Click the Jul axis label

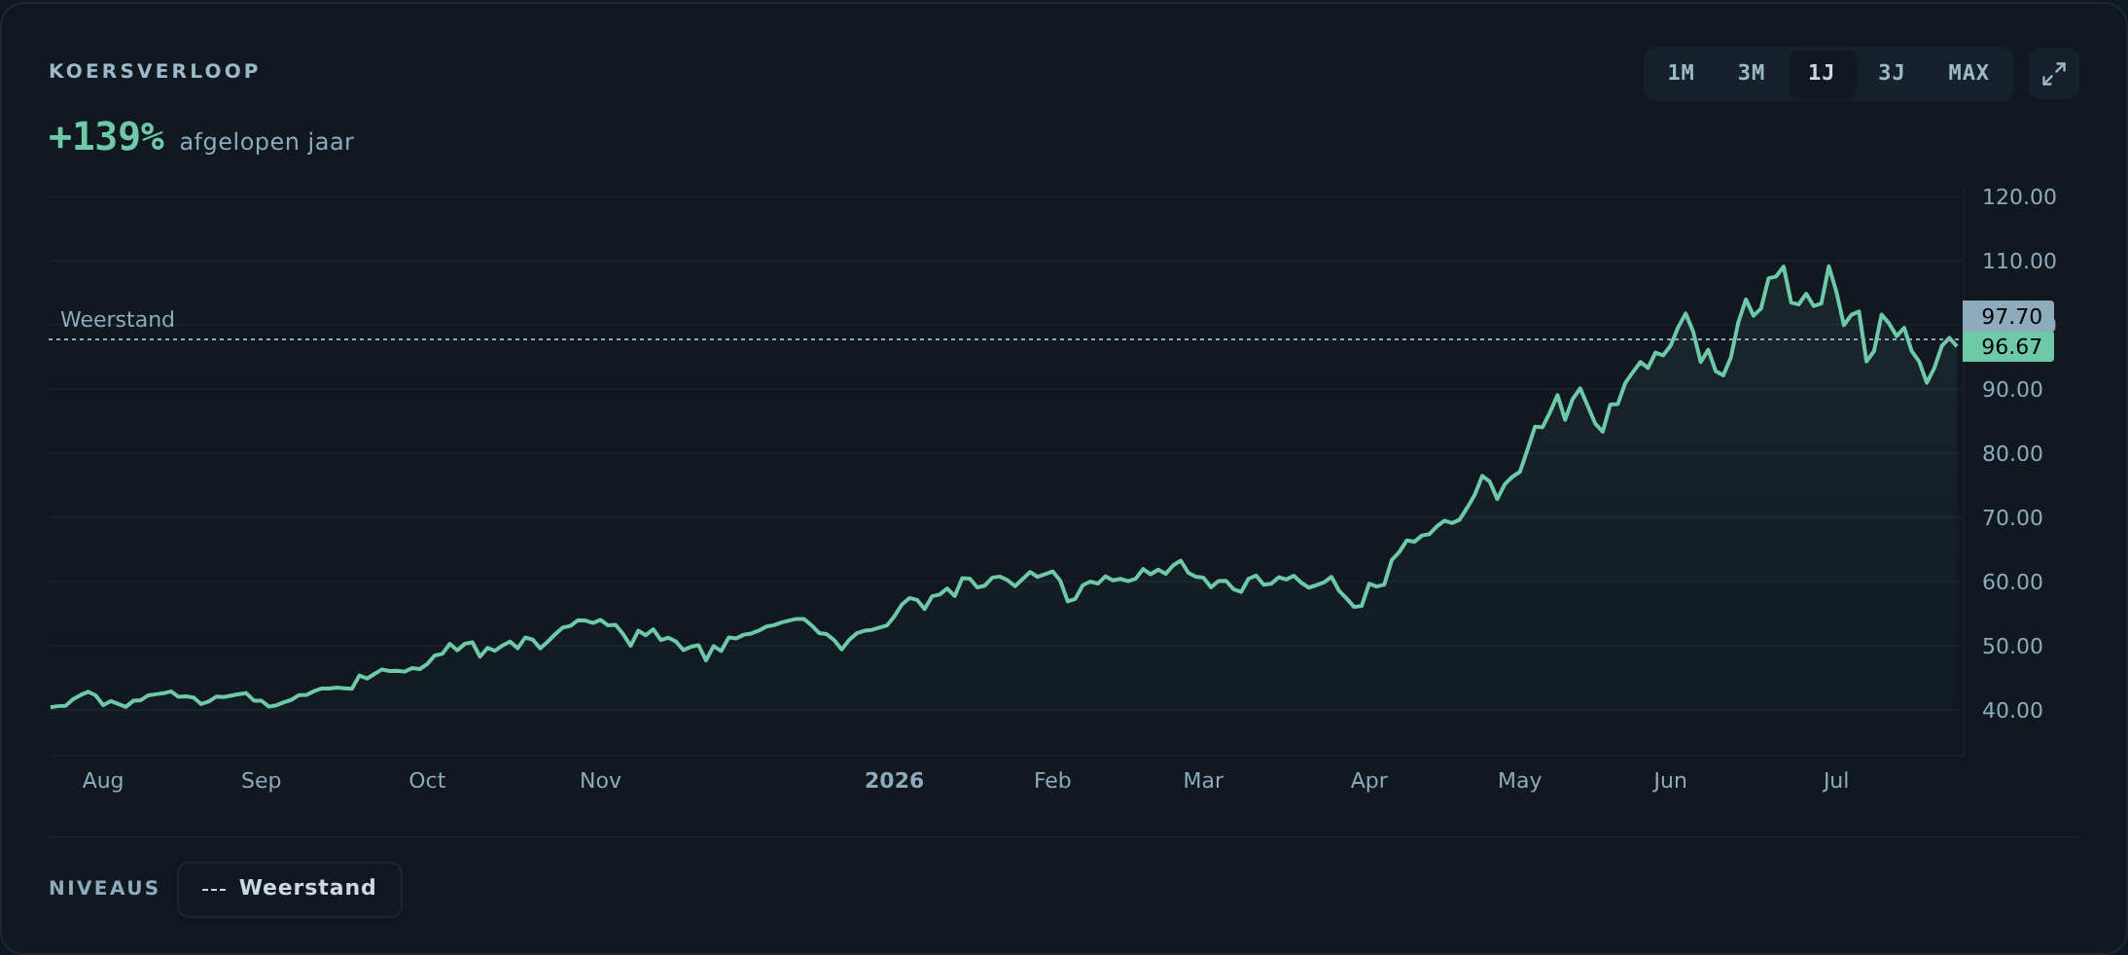click(1835, 781)
